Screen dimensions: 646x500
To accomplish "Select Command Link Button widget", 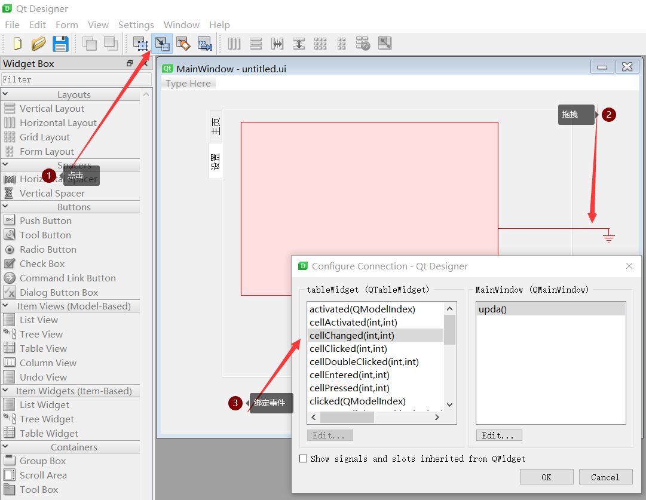I will point(68,278).
